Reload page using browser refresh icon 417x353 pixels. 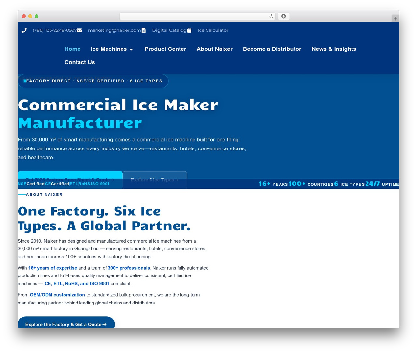click(x=271, y=16)
